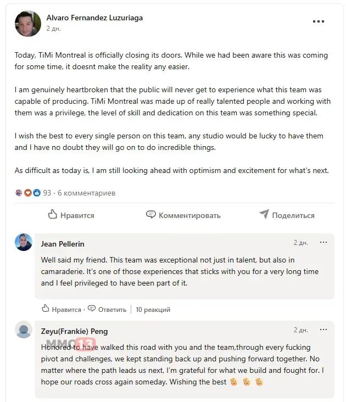Screen dimensions: 346x402
Task: Like Jean Pellerin's comment via thumbs-up
Action: (46, 309)
